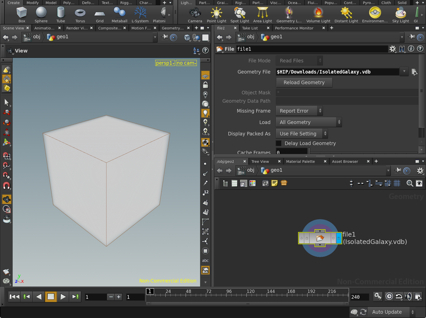The image size is (426, 318).
Task: Toggle the viewport lock camera button
Action: pos(205,85)
